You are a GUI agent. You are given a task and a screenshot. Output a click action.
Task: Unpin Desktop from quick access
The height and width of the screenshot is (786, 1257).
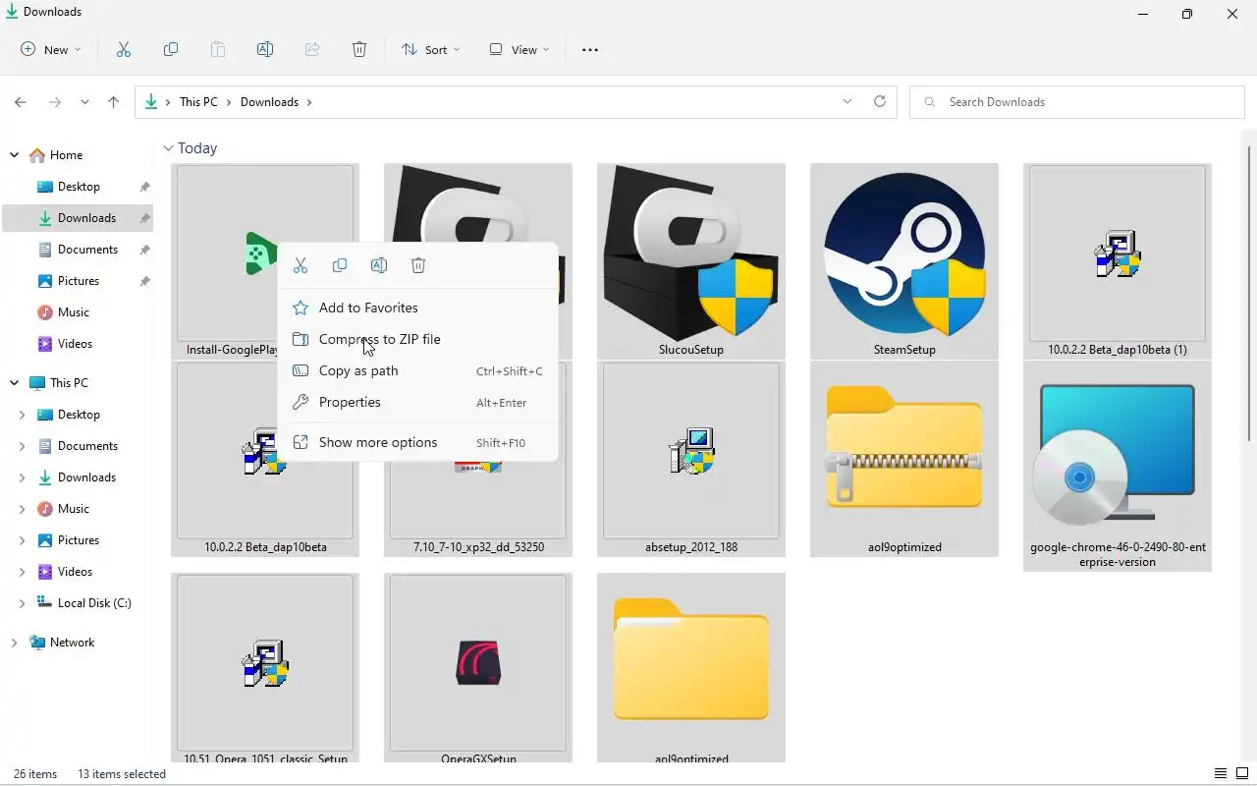pos(145,187)
